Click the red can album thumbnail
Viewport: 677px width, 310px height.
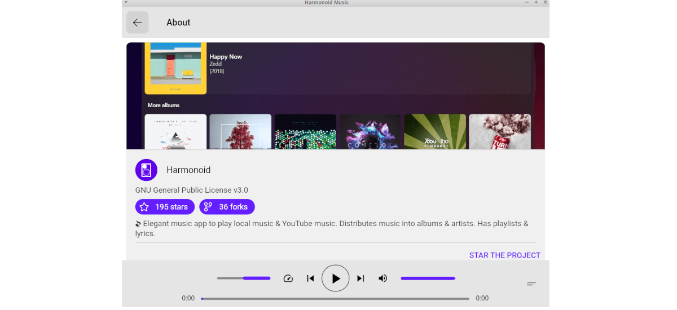(x=500, y=131)
